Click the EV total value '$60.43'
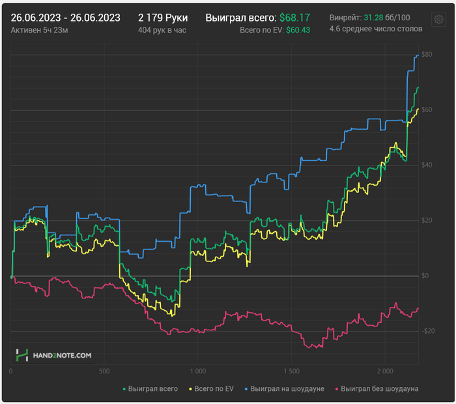Viewport: 456px width, 404px height. [x=298, y=30]
